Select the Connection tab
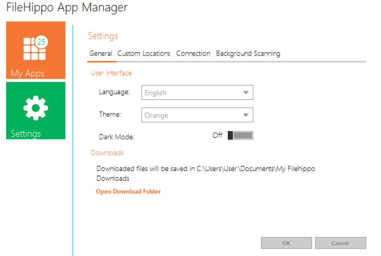Viewport: 381px width, 256px height. pyautogui.click(x=193, y=54)
